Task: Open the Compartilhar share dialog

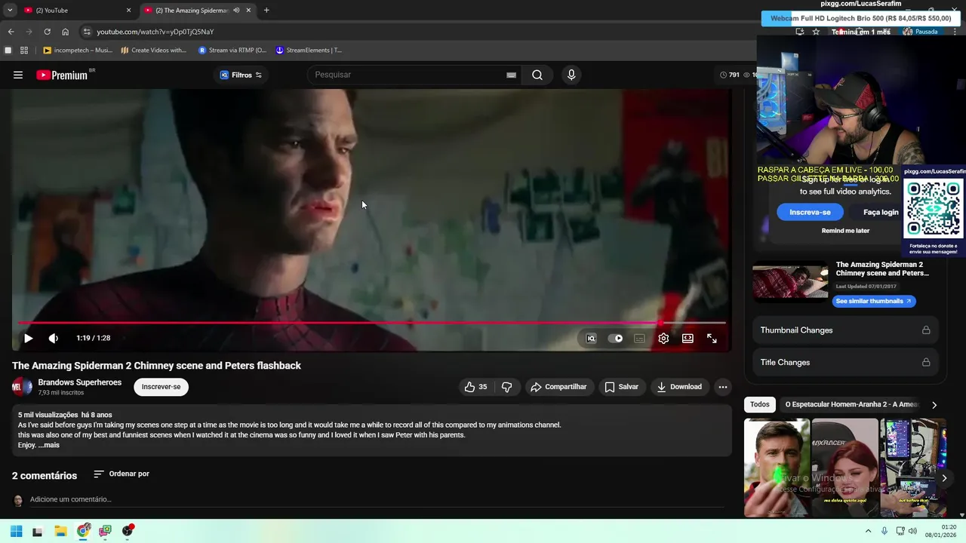Action: [x=558, y=387]
